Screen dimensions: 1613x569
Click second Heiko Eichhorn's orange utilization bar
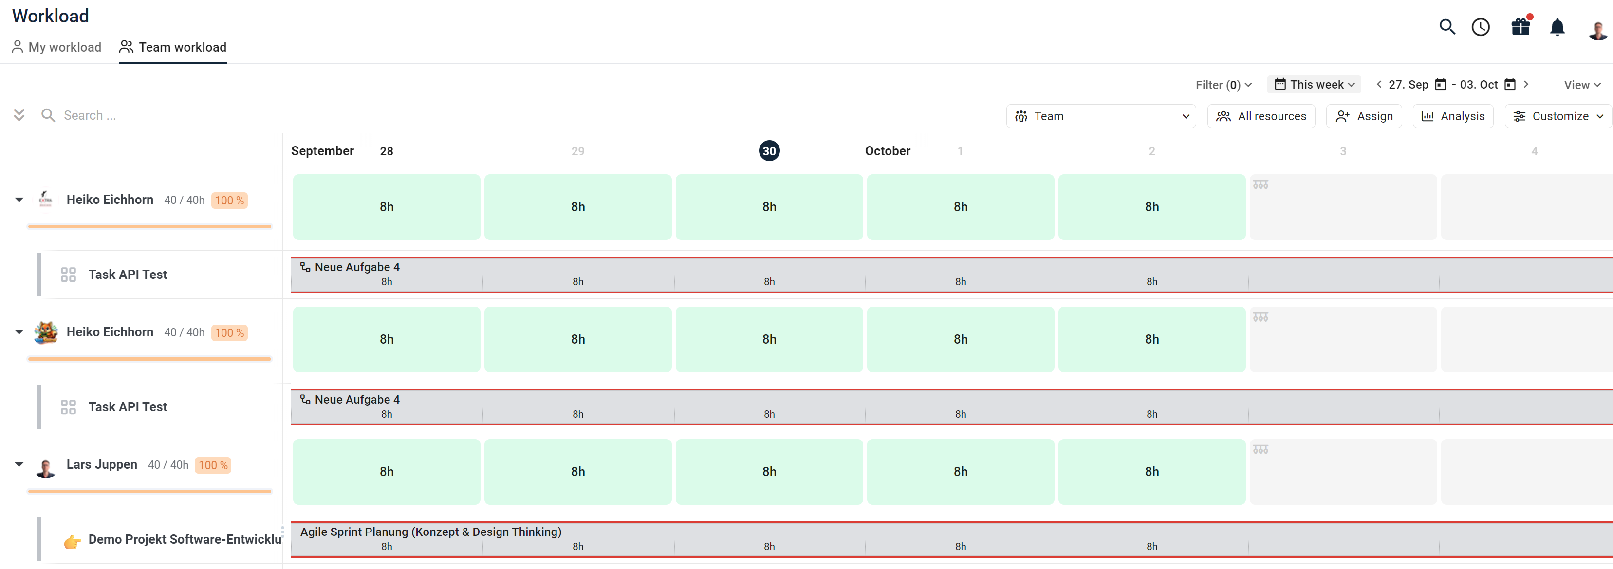click(149, 359)
